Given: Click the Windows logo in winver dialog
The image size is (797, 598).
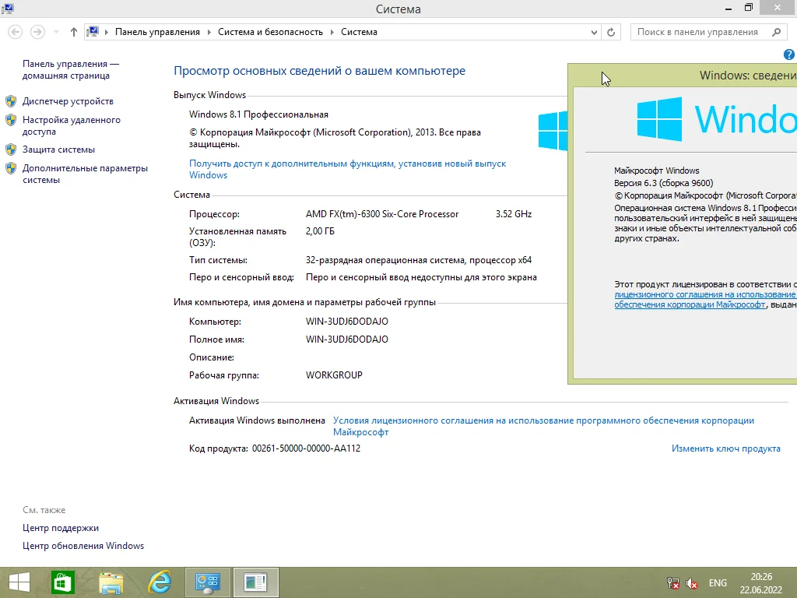Looking at the screenshot, I should [x=659, y=119].
